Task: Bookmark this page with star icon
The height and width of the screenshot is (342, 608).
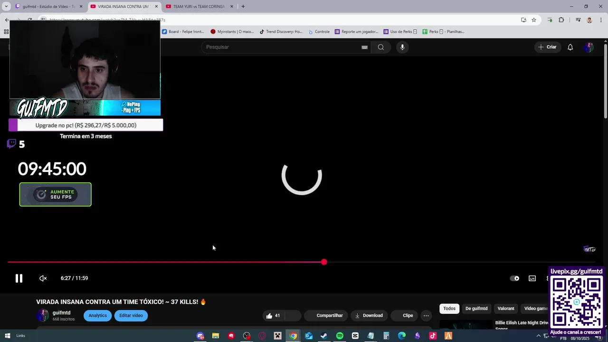Action: tap(534, 20)
